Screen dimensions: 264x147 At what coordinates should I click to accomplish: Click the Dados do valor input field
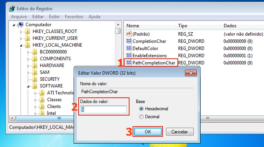pyautogui.click(x=103, y=109)
